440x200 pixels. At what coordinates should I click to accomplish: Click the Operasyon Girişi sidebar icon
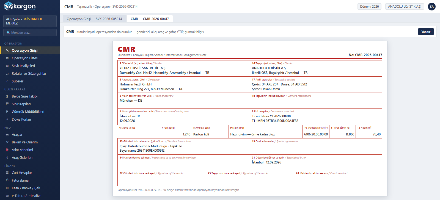click(7, 51)
